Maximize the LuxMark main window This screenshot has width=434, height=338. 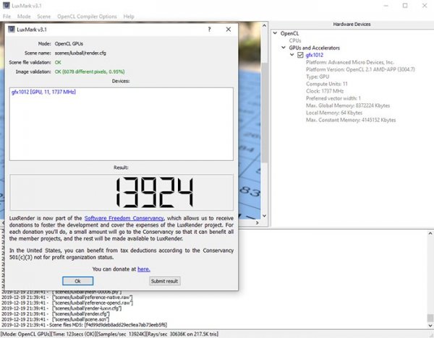pyautogui.click(x=405, y=6)
